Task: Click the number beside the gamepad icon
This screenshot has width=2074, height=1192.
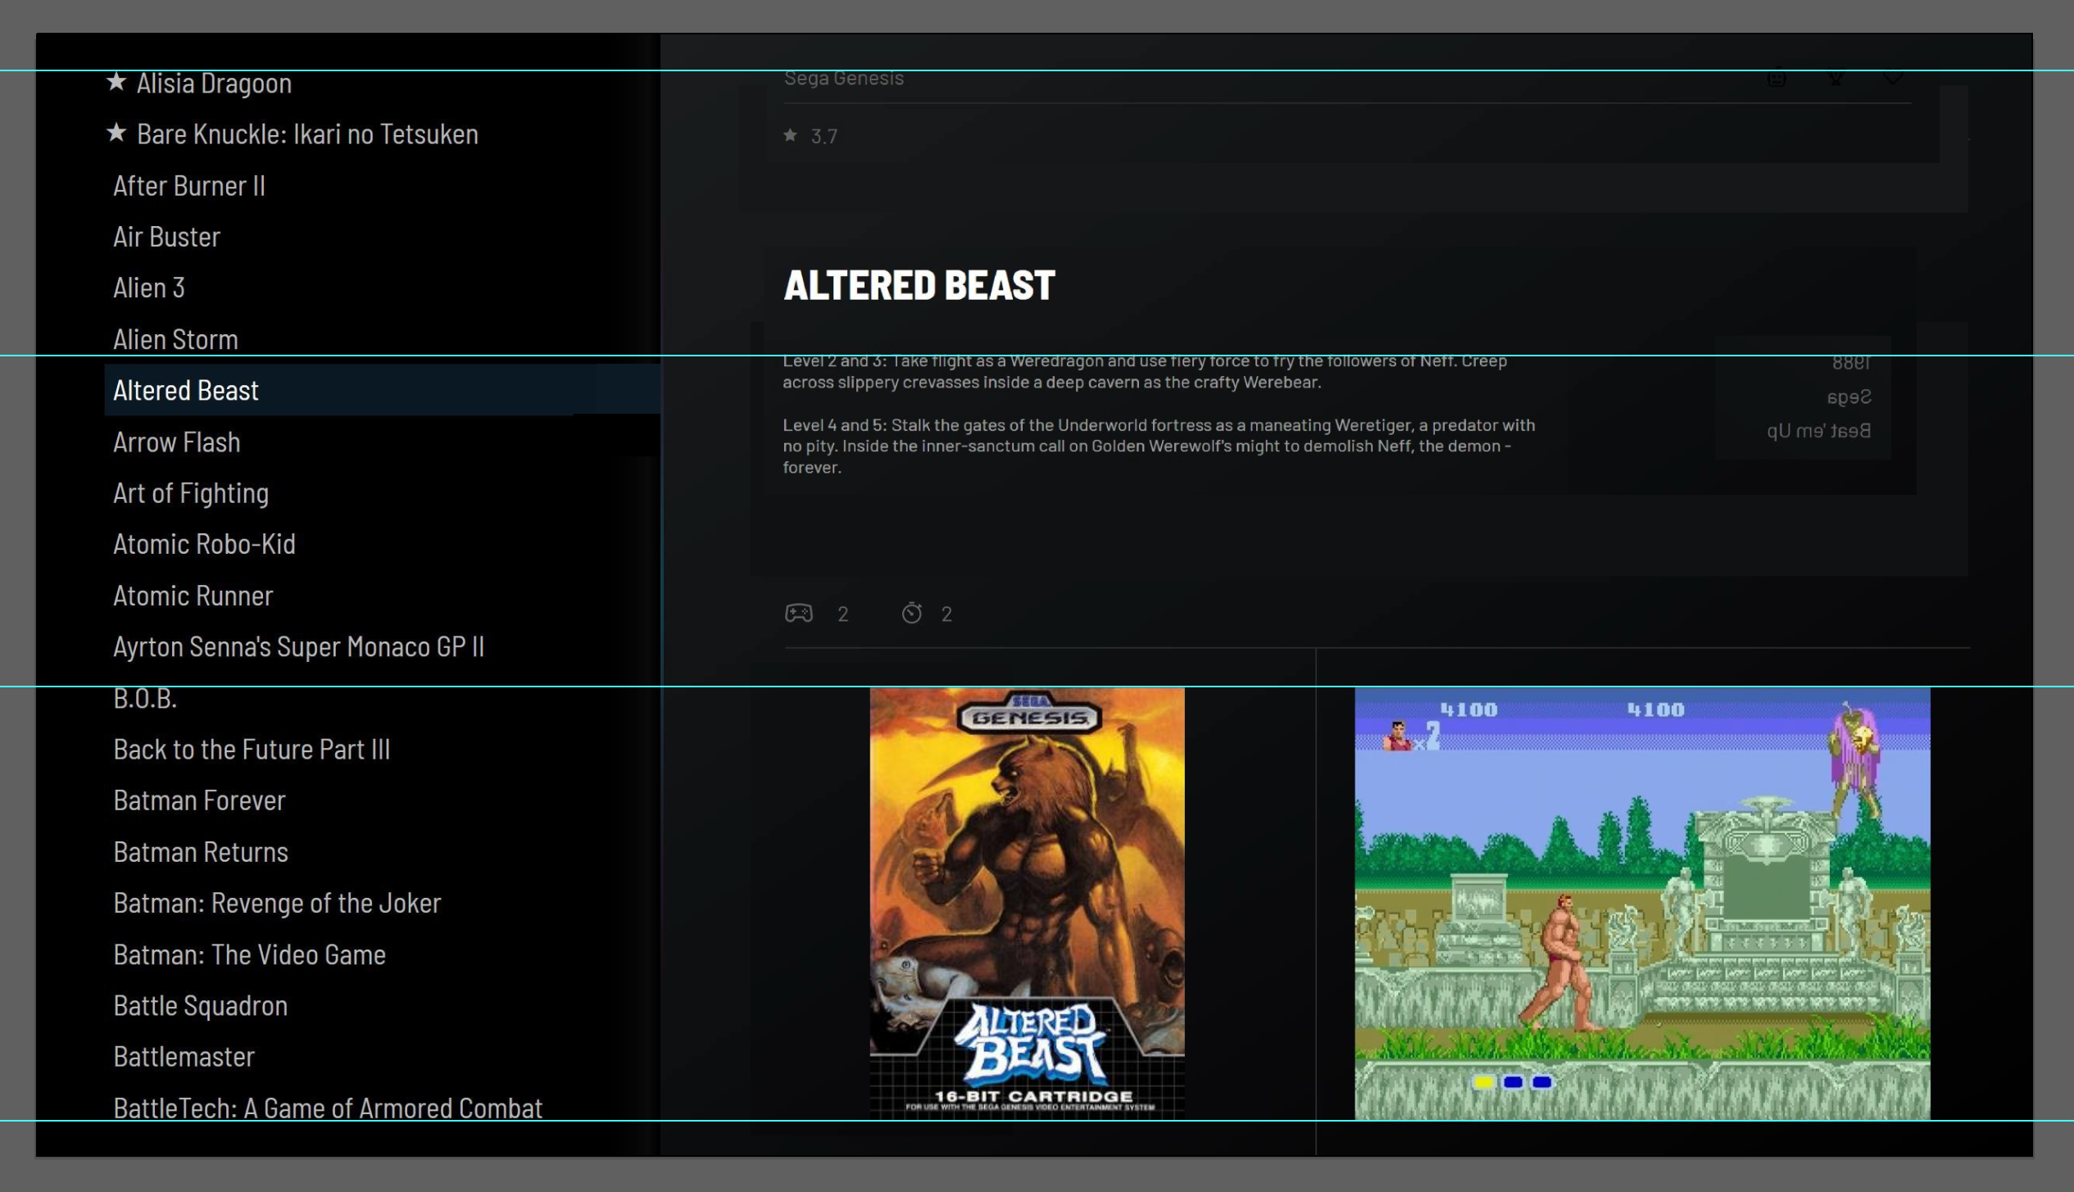Action: [x=843, y=614]
